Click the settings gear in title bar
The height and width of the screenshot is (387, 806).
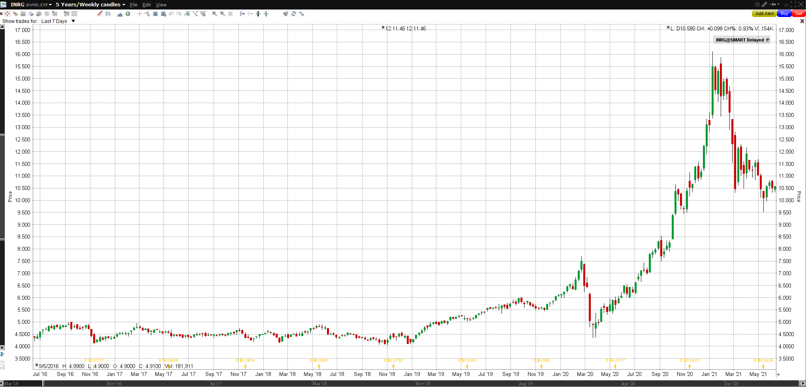coord(757,4)
